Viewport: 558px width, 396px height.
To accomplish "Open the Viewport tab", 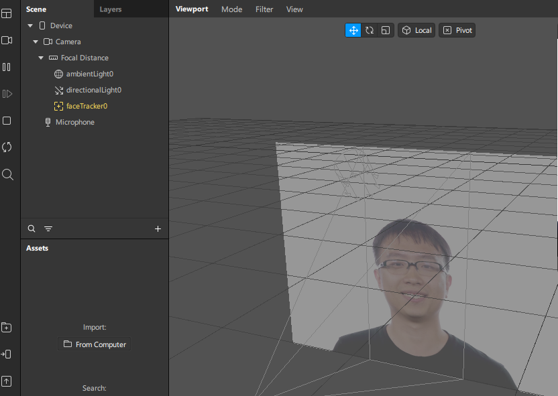I will (192, 9).
